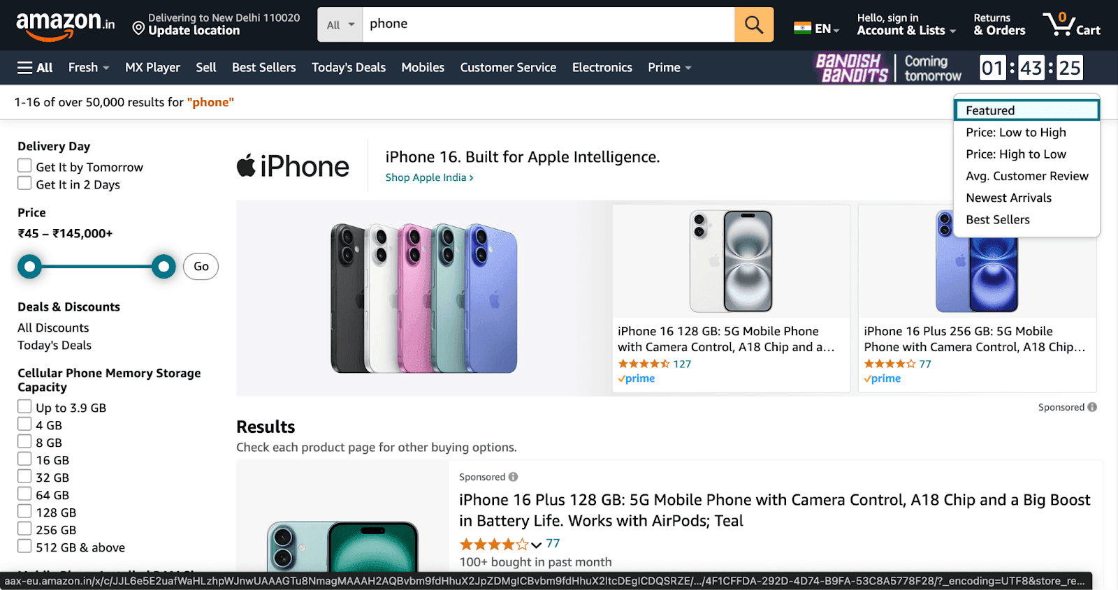
Task: Enable the 128 GB storage filter
Action: point(24,512)
